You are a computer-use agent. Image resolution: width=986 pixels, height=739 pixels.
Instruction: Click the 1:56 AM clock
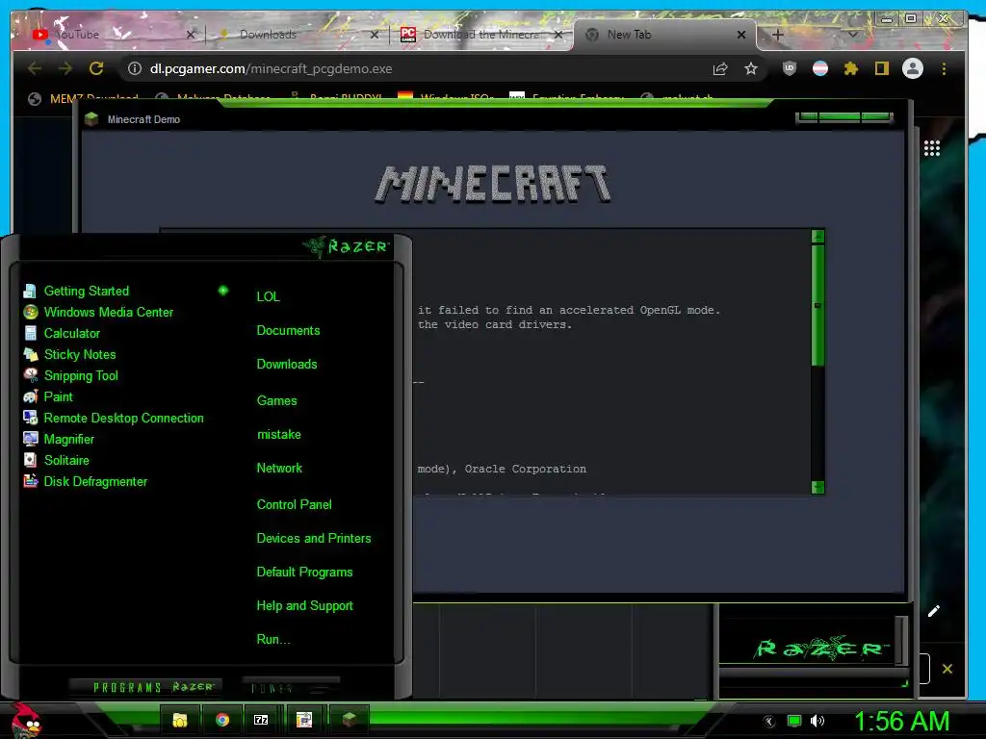[x=901, y=722]
